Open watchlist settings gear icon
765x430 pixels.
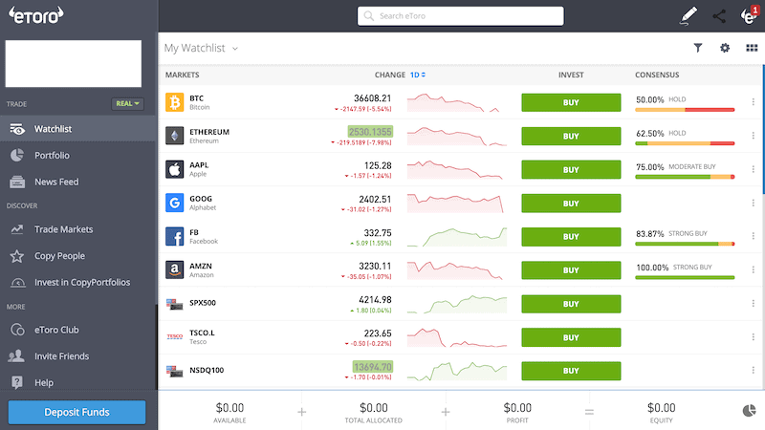click(725, 48)
